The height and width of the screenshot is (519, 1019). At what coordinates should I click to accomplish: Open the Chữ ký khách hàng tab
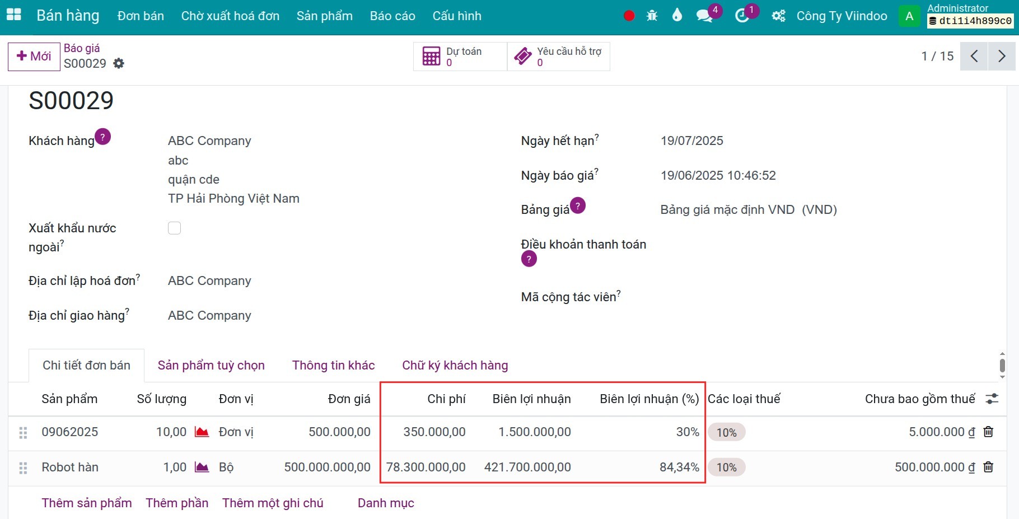click(455, 365)
